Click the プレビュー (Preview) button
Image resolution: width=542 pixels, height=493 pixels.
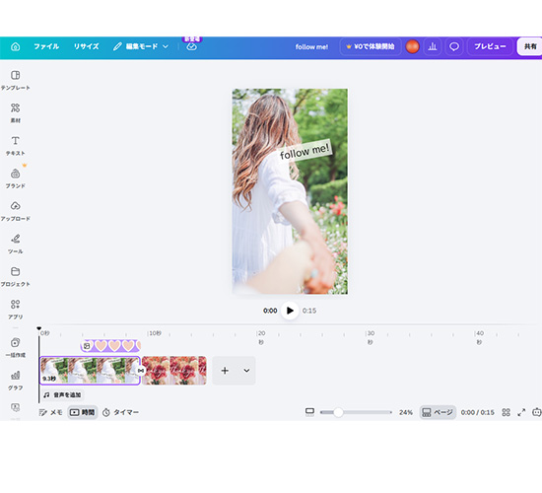(x=490, y=46)
